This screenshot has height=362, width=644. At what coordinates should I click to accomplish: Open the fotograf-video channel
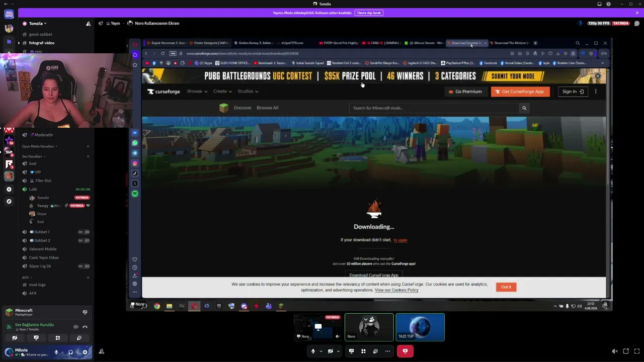pos(41,43)
